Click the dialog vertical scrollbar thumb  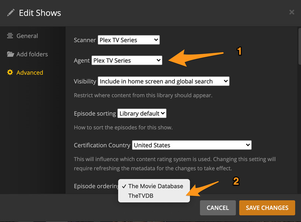click(300, 46)
